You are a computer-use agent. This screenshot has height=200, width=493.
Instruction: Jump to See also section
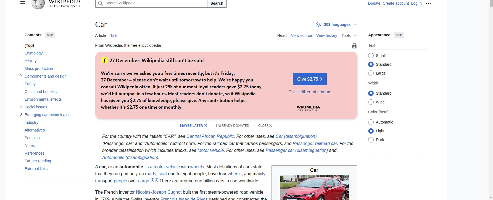[x=32, y=138]
